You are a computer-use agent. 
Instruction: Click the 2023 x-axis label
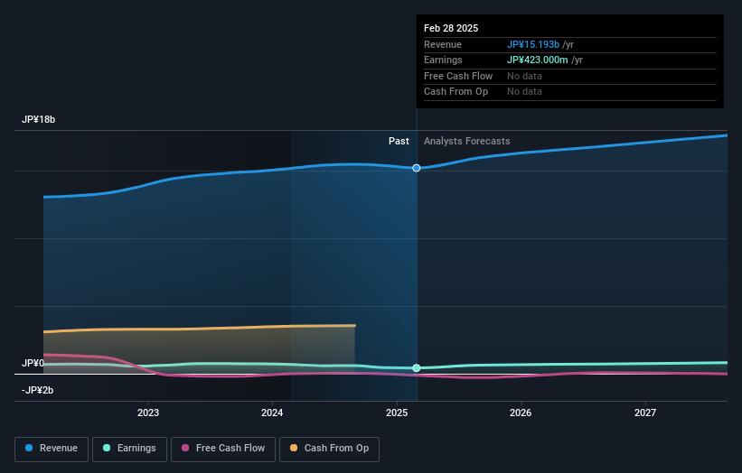point(148,413)
